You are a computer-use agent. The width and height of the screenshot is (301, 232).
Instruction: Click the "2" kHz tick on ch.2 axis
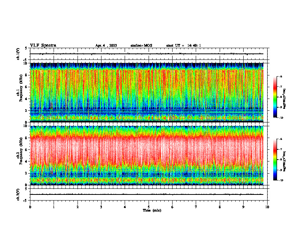point(27,173)
